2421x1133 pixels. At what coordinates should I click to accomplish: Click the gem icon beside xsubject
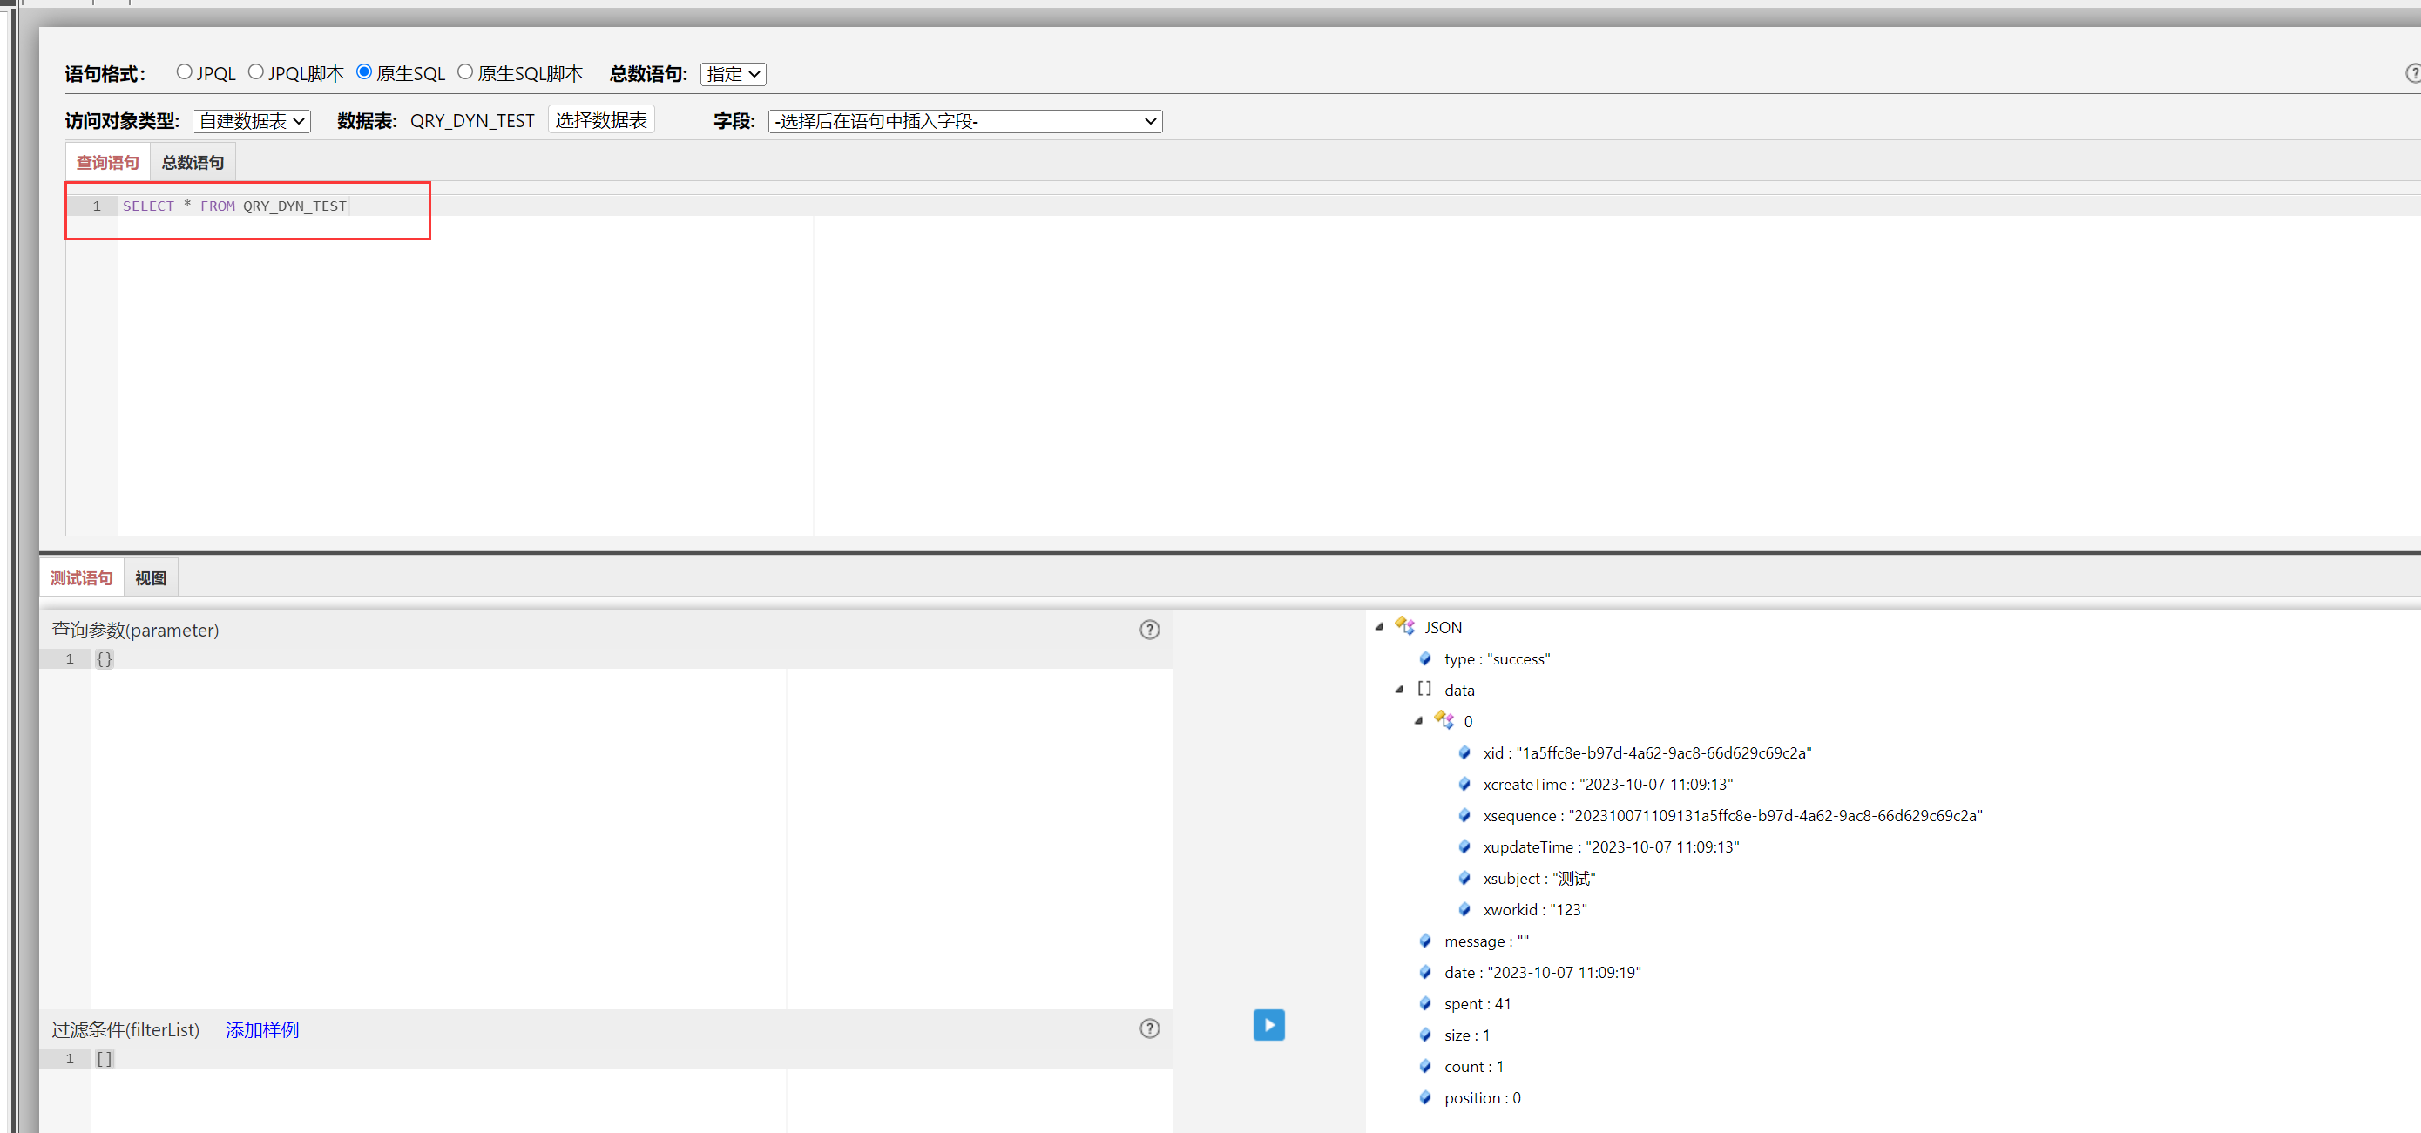coord(1464,878)
